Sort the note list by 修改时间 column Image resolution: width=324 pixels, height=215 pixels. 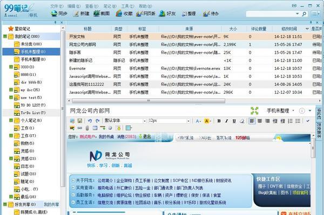pyautogui.click(x=289, y=29)
